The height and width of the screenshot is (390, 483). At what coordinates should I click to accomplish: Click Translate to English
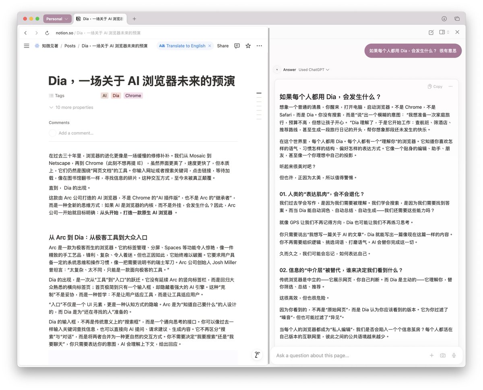point(182,46)
